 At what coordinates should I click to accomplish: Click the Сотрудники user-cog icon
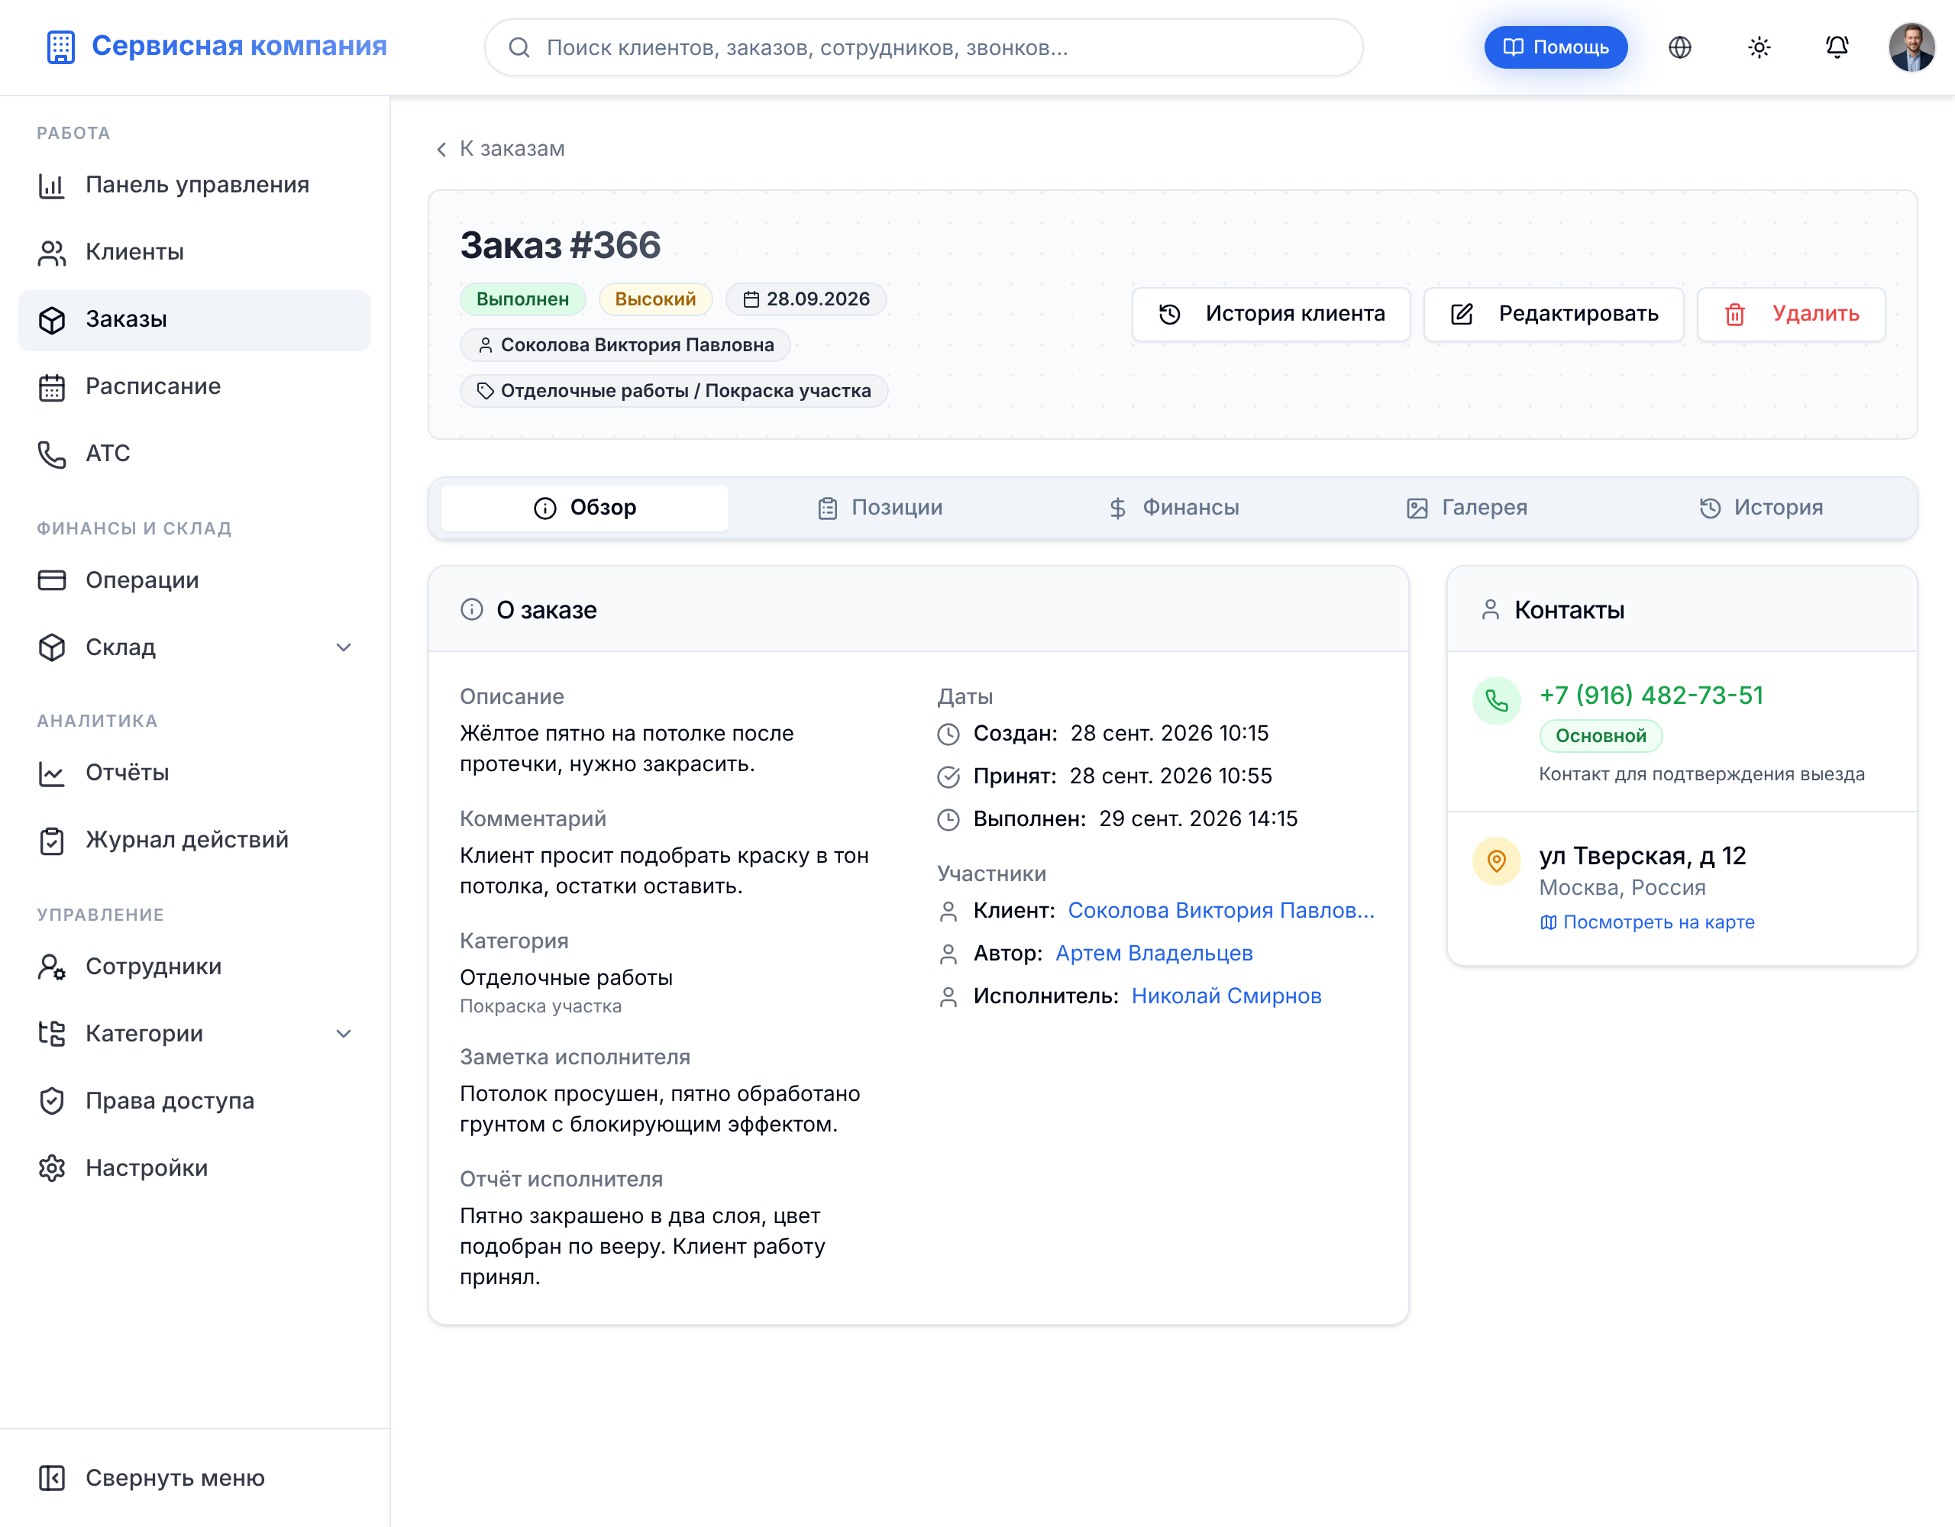click(52, 967)
